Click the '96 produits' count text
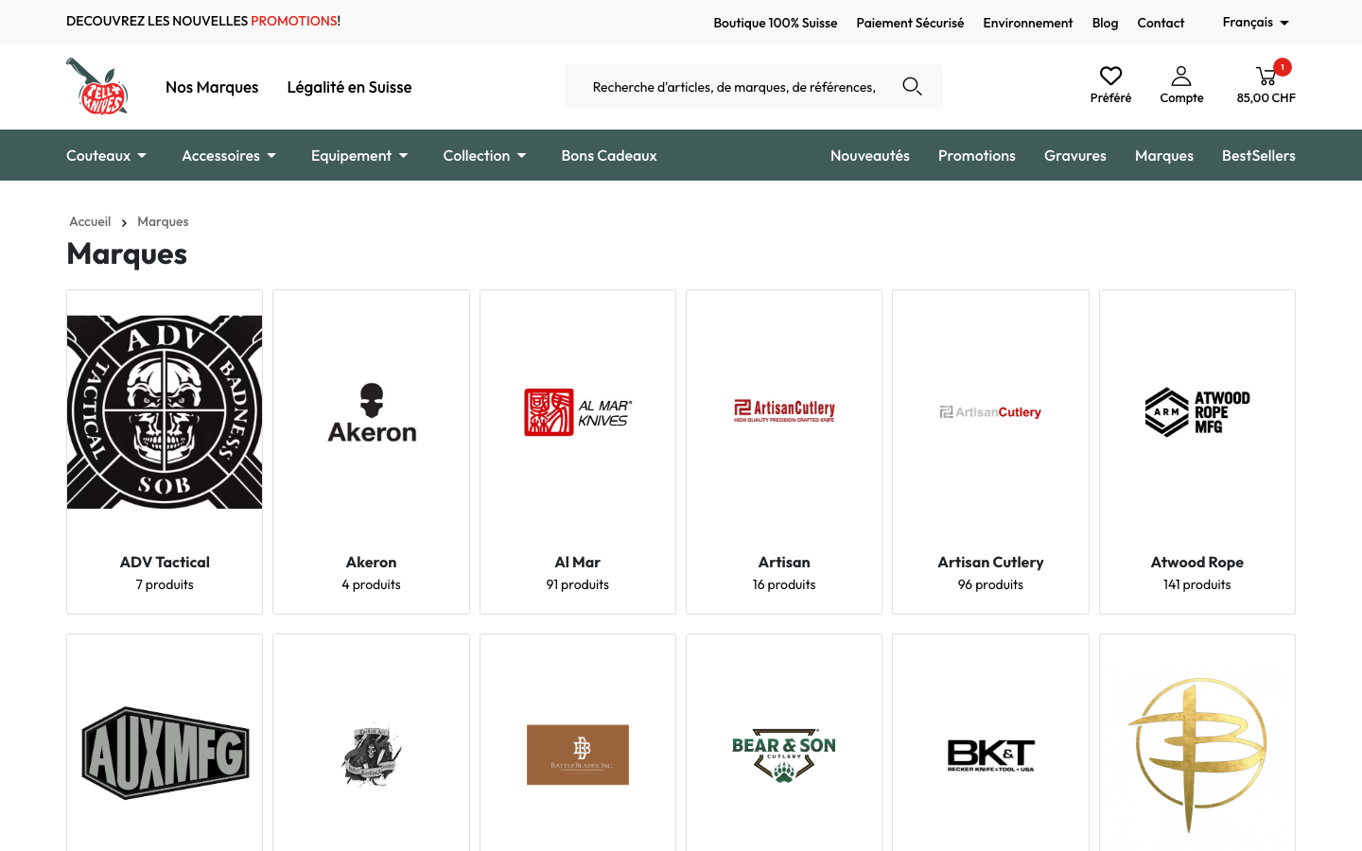The height and width of the screenshot is (851, 1362). pyautogui.click(x=990, y=584)
